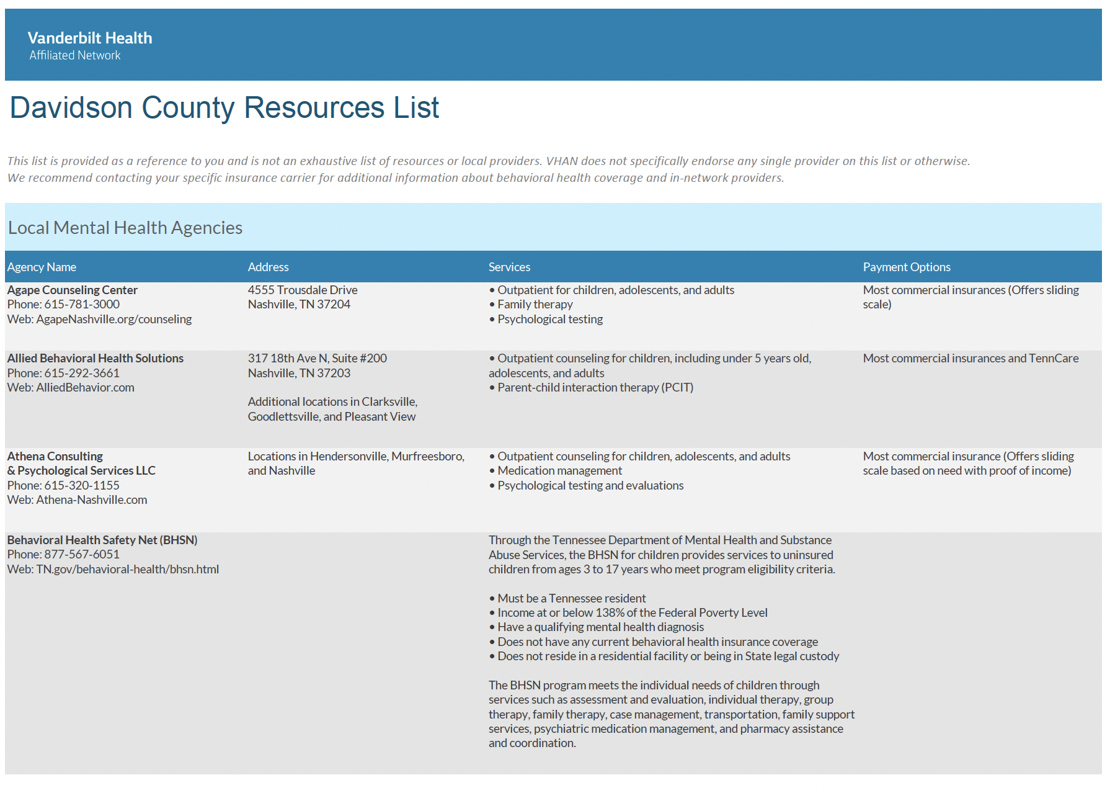Image resolution: width=1115 pixels, height=793 pixels.
Task: Click Through the Tennessee Department of Mental Health
Action: click(662, 555)
